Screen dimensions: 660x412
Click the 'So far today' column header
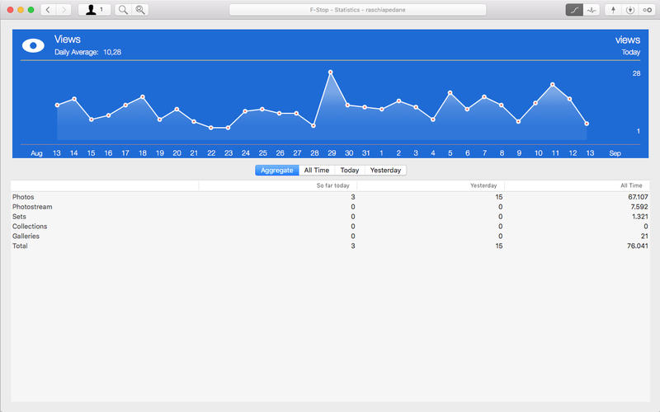[x=278, y=185]
